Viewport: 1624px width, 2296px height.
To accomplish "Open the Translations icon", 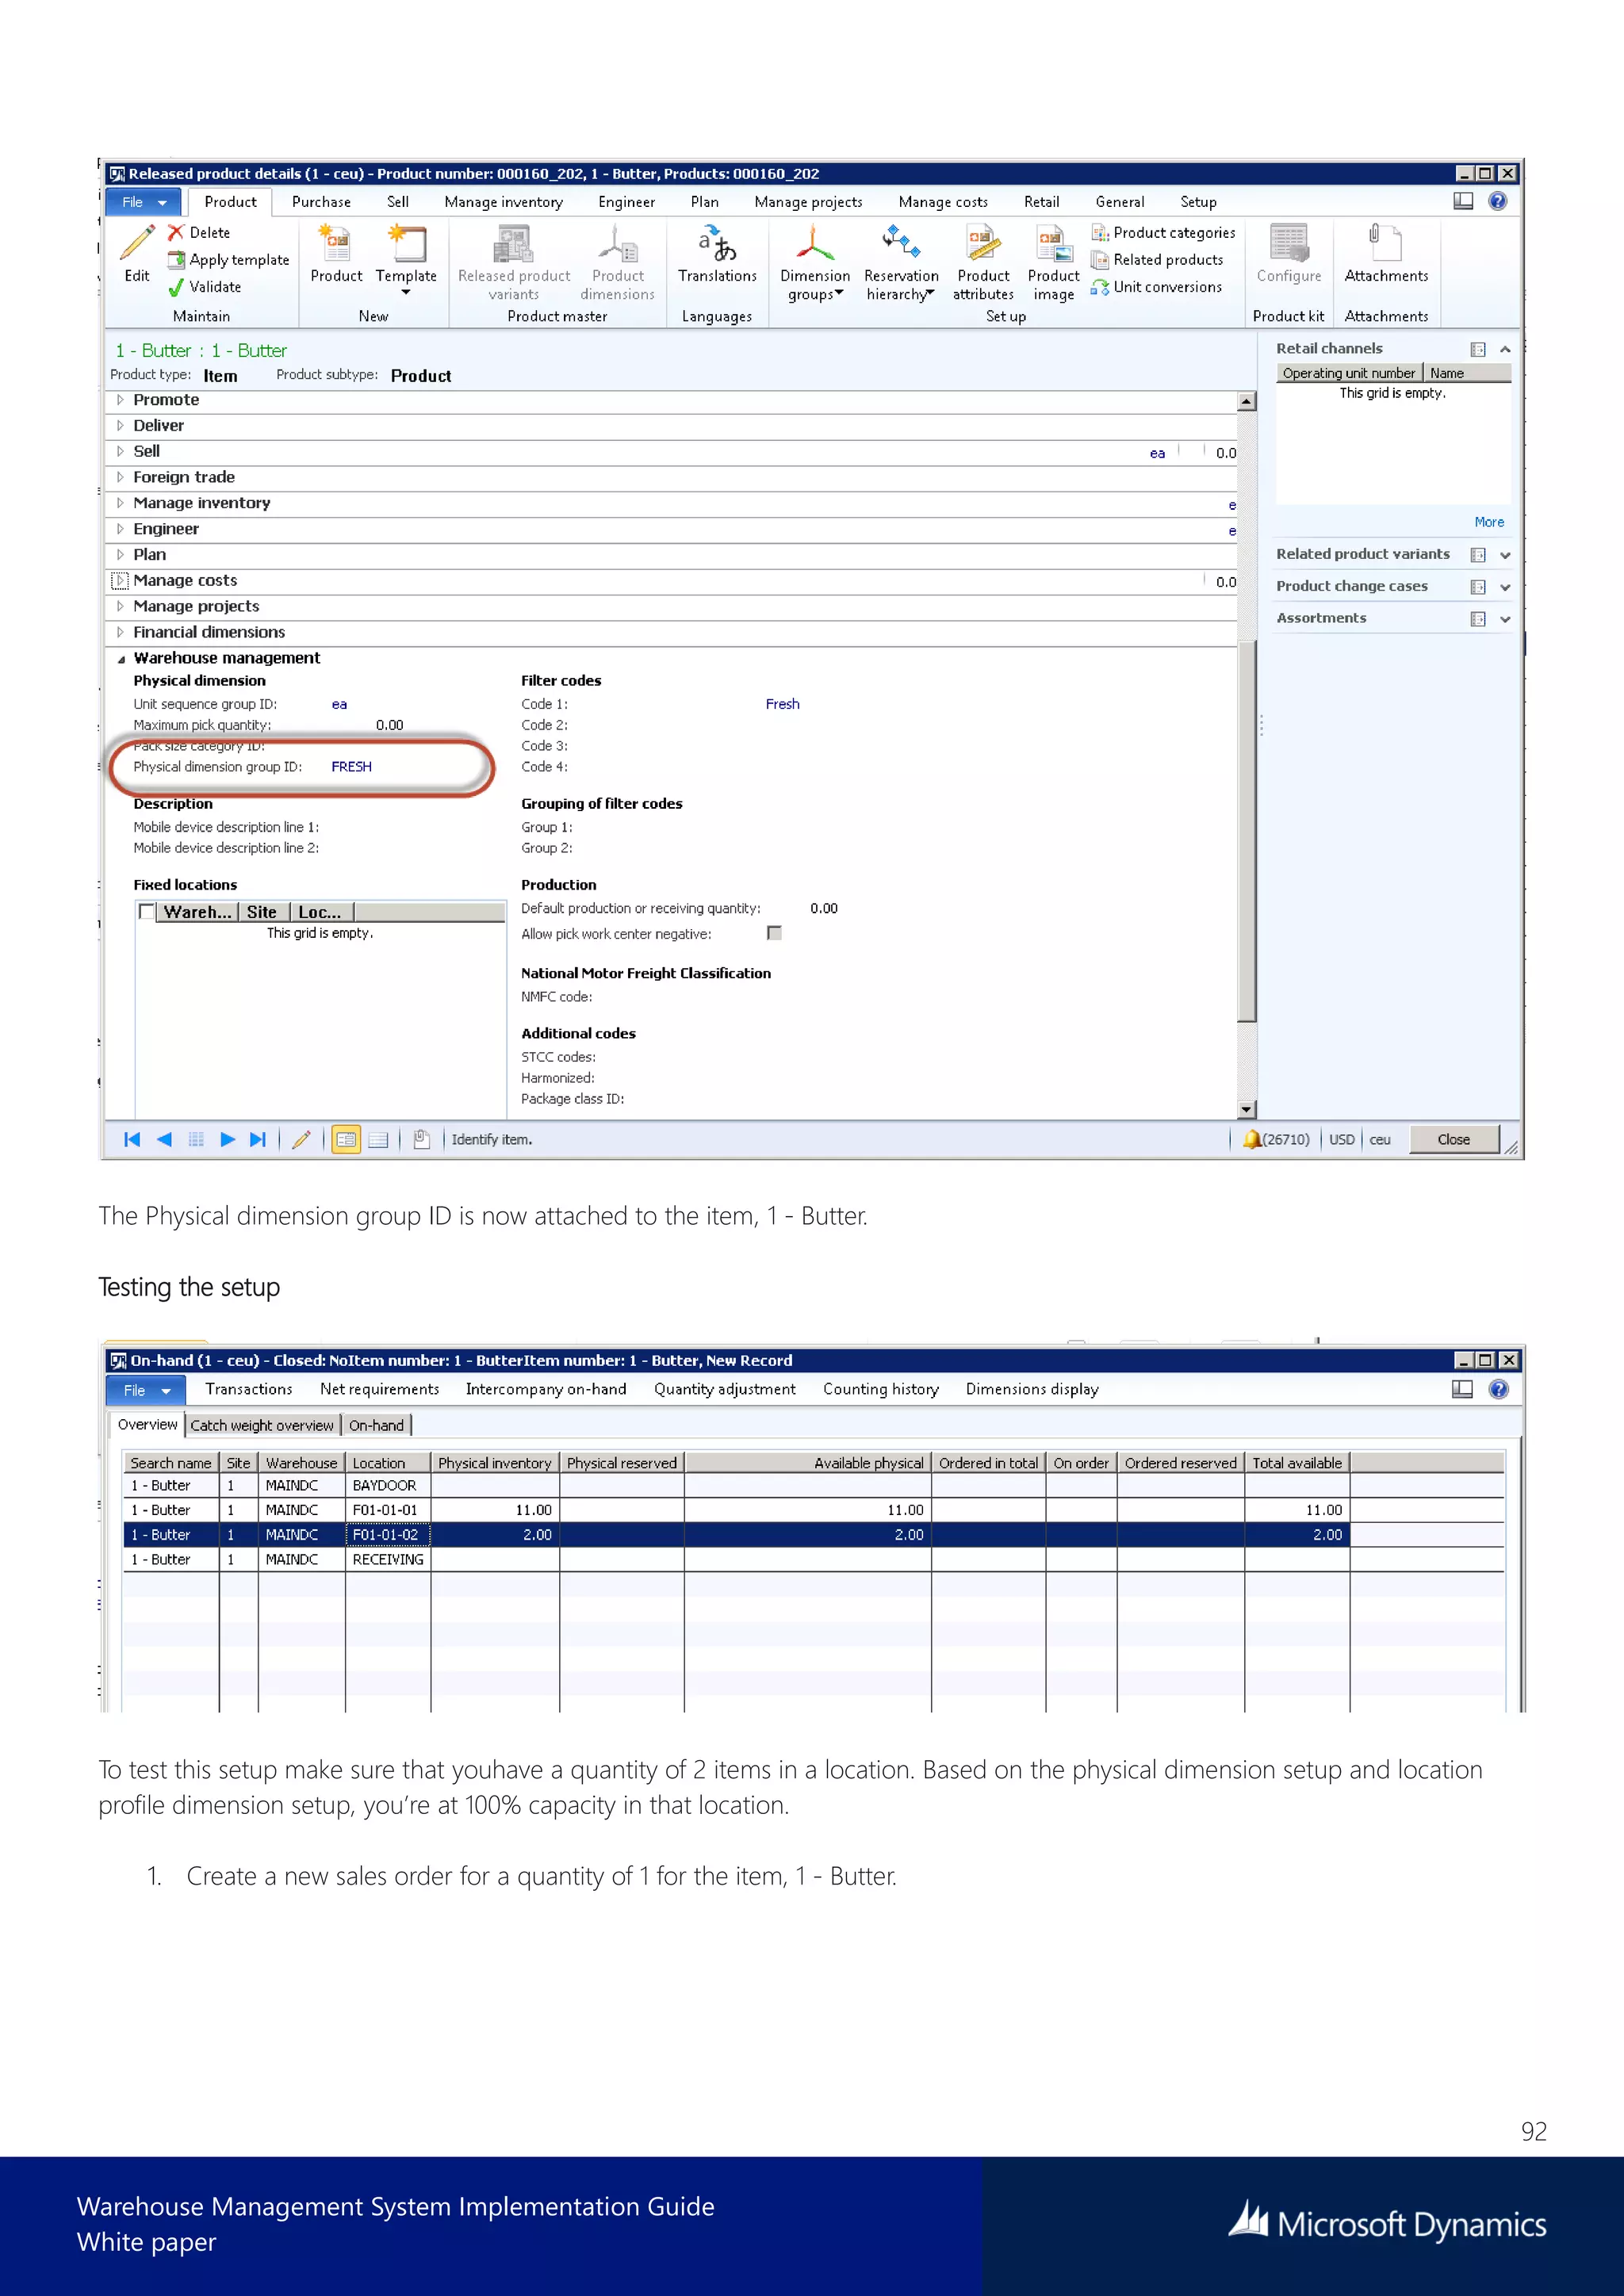I will (x=717, y=243).
